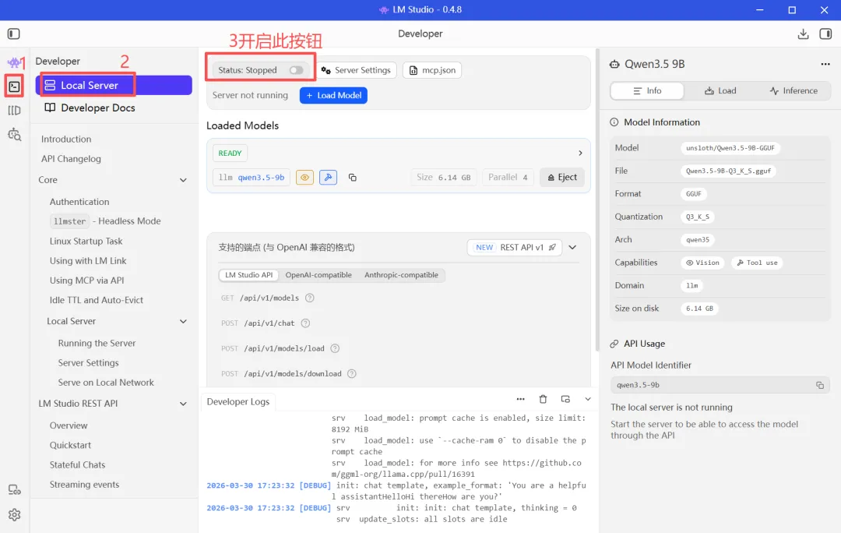Switch to the Inference tab
This screenshot has height=533, width=841.
[793, 90]
